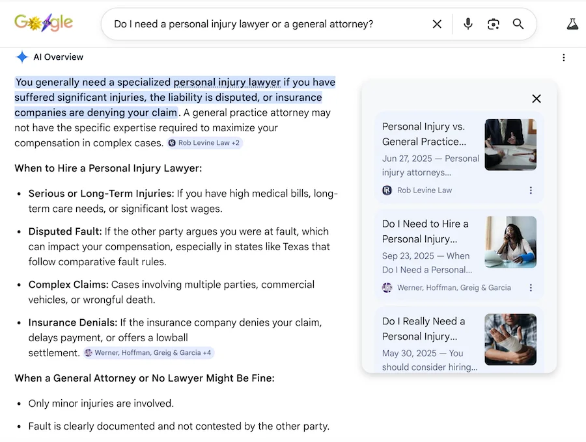586x442 pixels.
Task: Select the search magnifier icon
Action: pos(518,23)
